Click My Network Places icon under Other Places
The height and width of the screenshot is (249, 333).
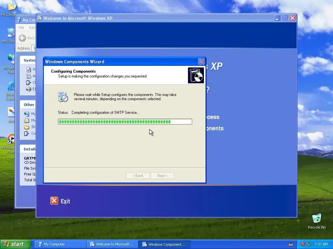tap(27, 114)
